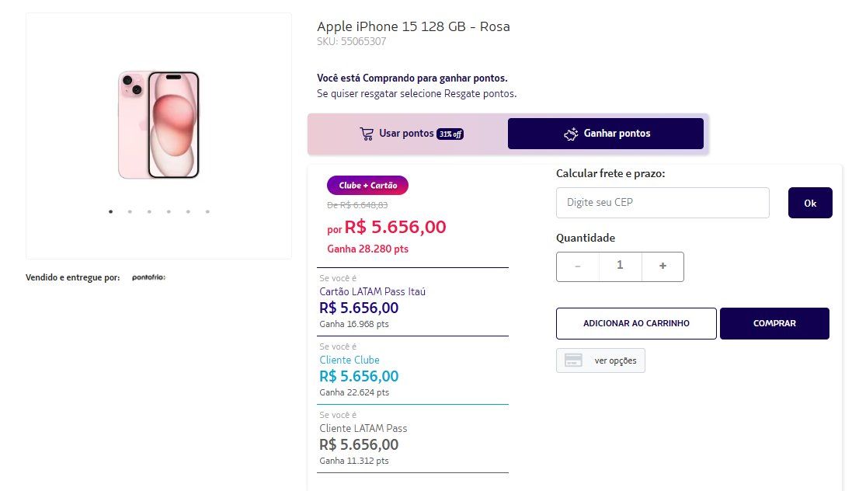852x491 pixels.
Task: Open ver opções payment options
Action: click(x=600, y=360)
